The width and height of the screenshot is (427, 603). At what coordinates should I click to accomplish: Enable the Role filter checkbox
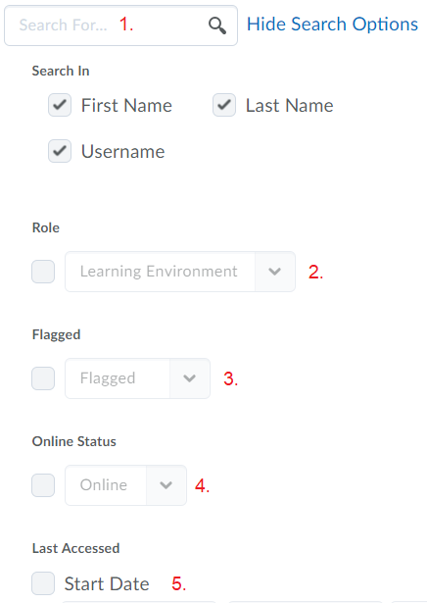click(x=43, y=272)
